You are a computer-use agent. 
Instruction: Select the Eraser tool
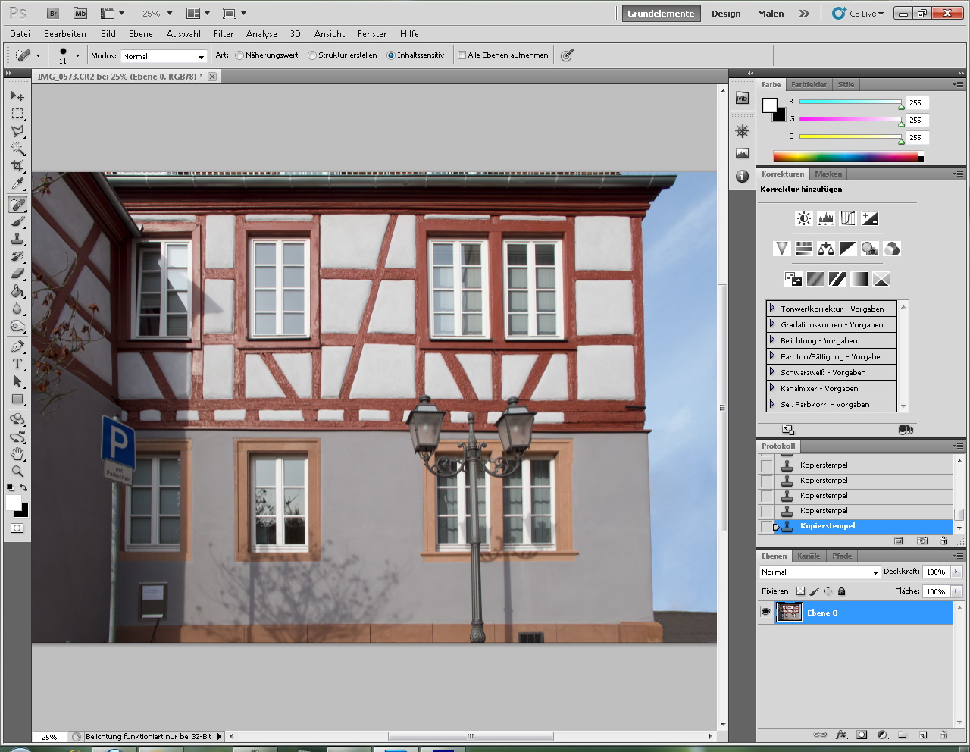pyautogui.click(x=17, y=274)
